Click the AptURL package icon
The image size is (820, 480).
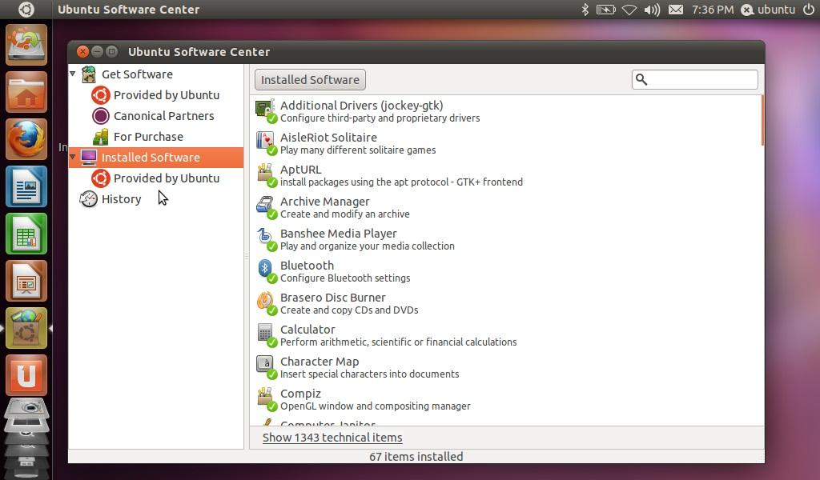coord(266,175)
